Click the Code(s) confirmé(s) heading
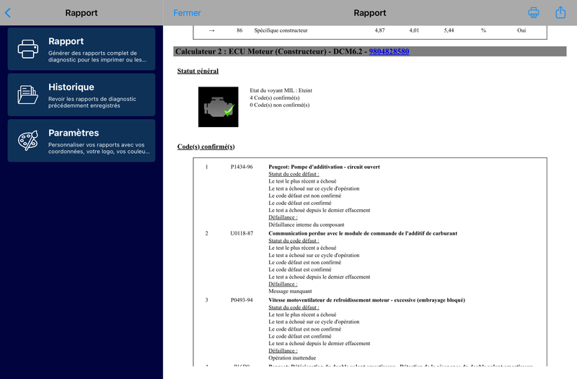This screenshot has width=577, height=379. [206, 147]
